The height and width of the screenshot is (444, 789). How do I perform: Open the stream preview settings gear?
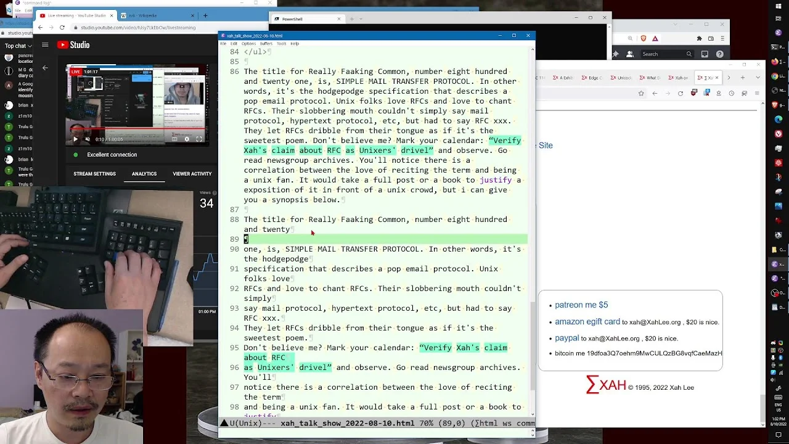tap(187, 139)
